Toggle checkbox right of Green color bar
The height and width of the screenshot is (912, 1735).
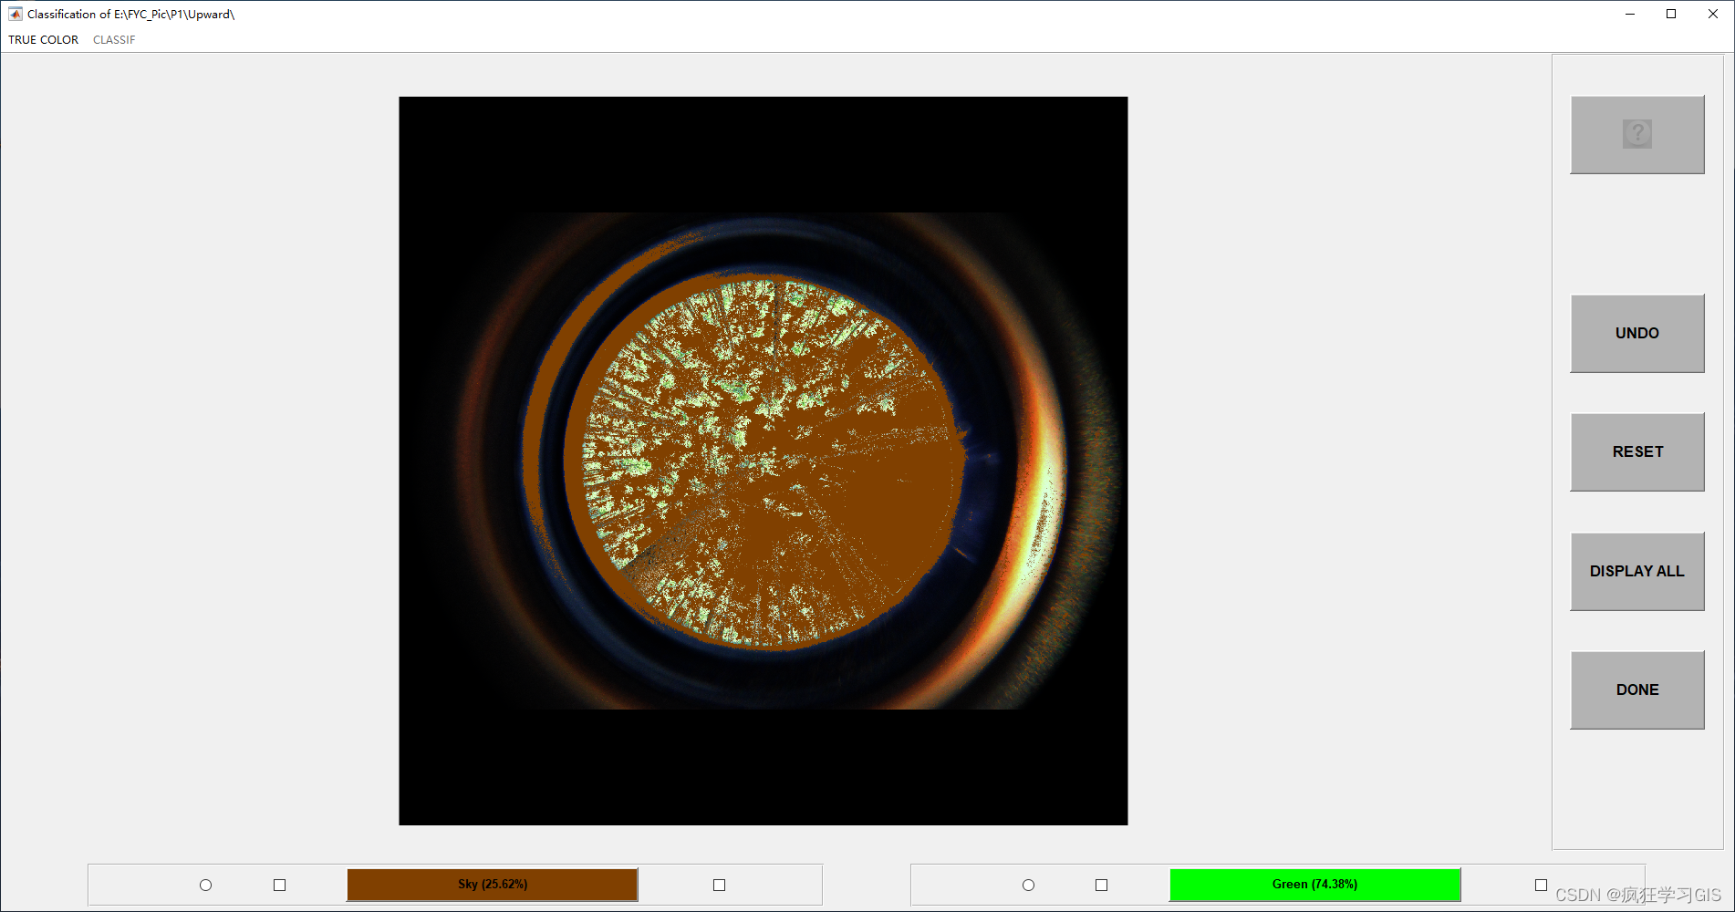point(1541,885)
